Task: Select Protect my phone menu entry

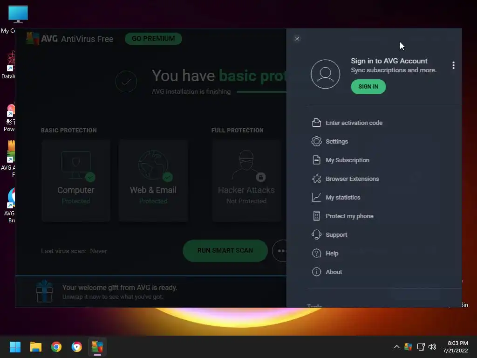Action: click(349, 216)
